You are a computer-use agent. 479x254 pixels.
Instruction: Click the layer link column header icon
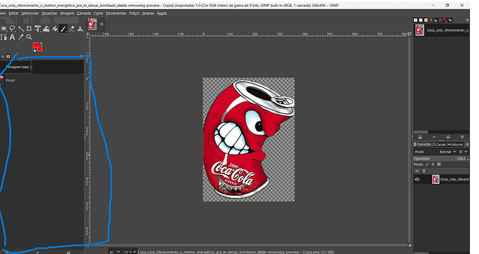click(x=423, y=171)
